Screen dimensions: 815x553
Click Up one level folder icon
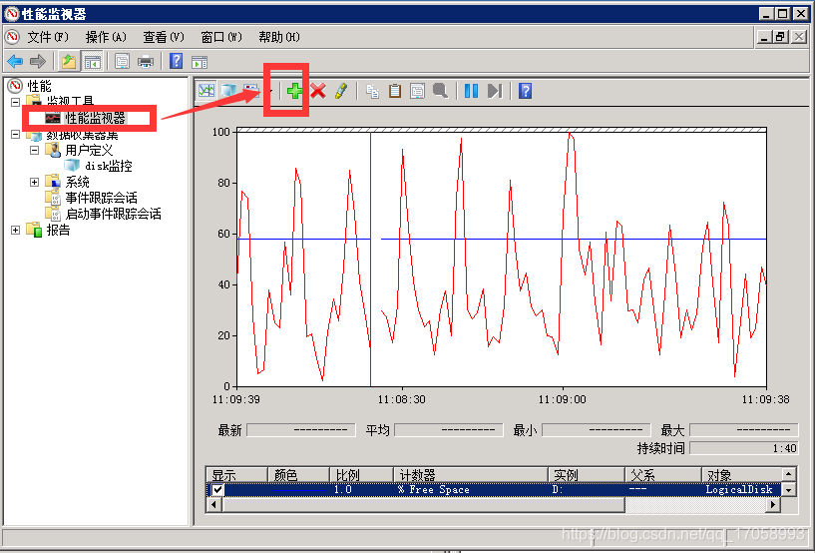point(69,62)
